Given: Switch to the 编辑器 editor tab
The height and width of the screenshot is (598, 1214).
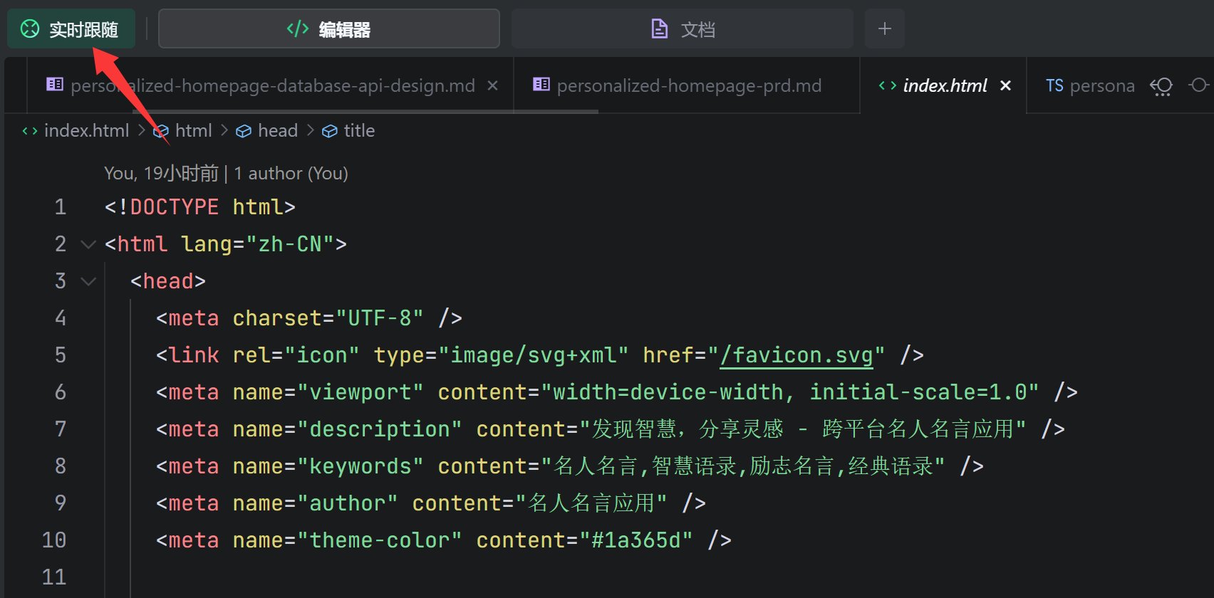Looking at the screenshot, I should pos(328,29).
